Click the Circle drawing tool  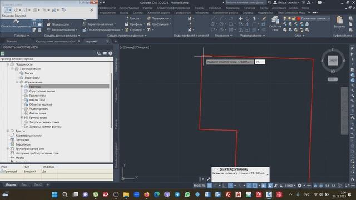(221, 24)
